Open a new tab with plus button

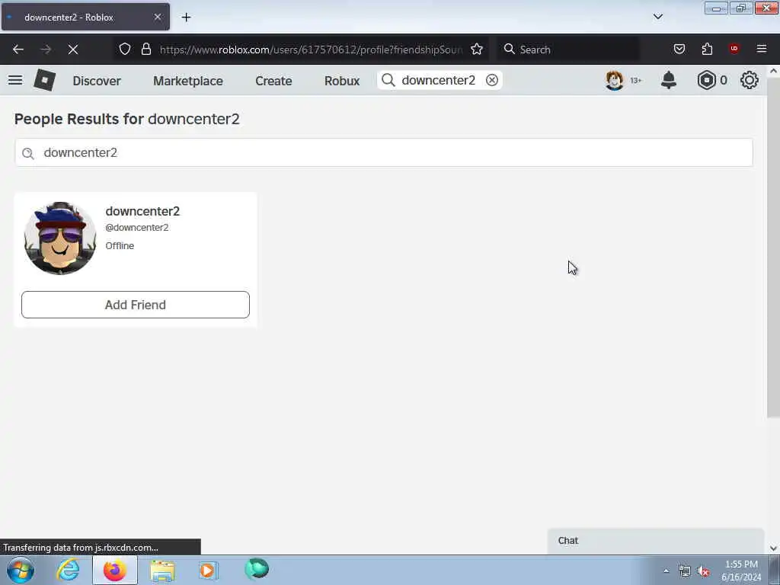pyautogui.click(x=186, y=17)
